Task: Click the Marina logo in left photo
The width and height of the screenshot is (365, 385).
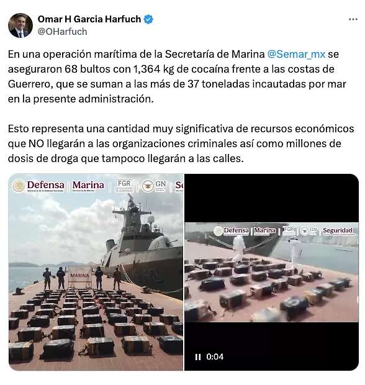Action: pyautogui.click(x=88, y=186)
